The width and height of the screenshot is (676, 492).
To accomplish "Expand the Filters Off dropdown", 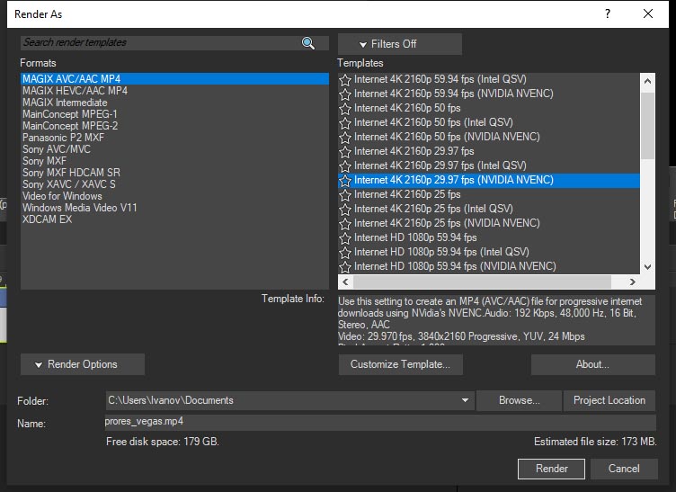I will click(399, 44).
